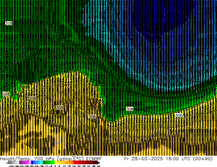Click the [gdmp] unit label

tap(65, 159)
